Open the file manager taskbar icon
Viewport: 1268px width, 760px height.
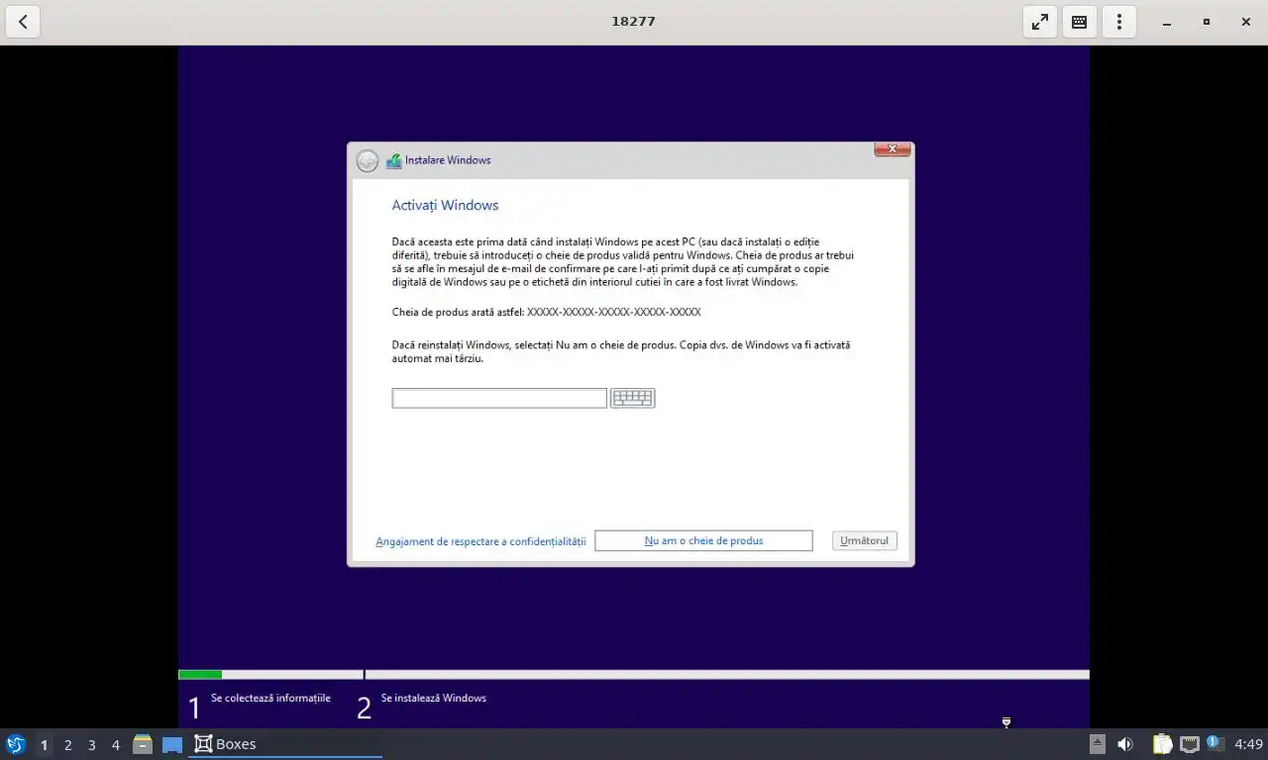click(x=143, y=744)
